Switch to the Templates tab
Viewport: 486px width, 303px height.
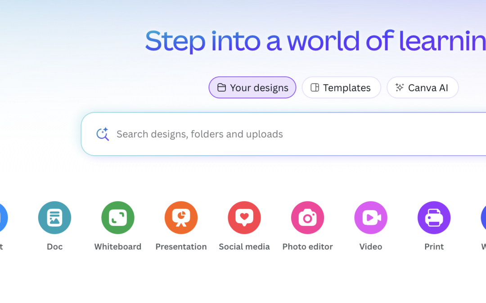pos(341,88)
